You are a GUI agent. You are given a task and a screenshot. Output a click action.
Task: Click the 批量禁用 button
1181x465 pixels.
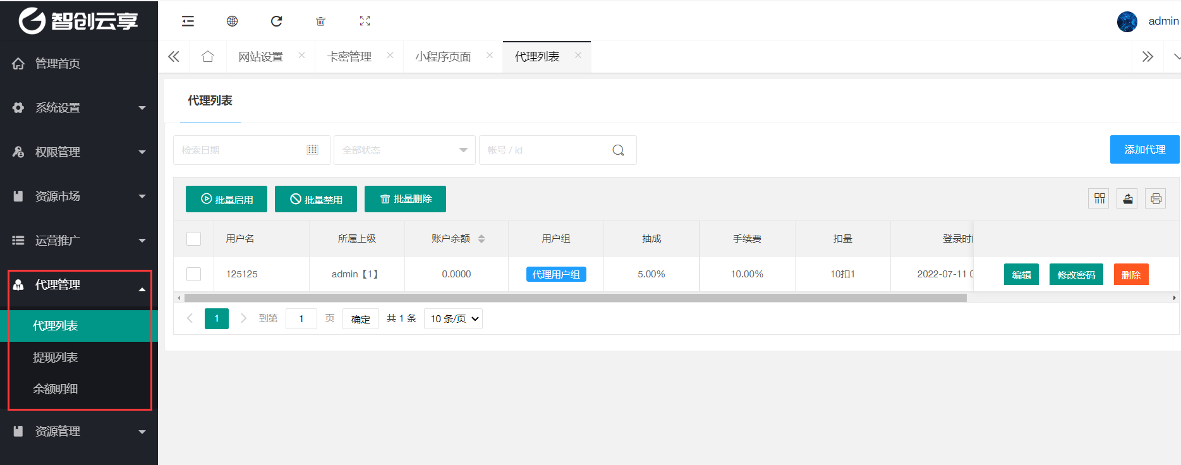point(316,199)
